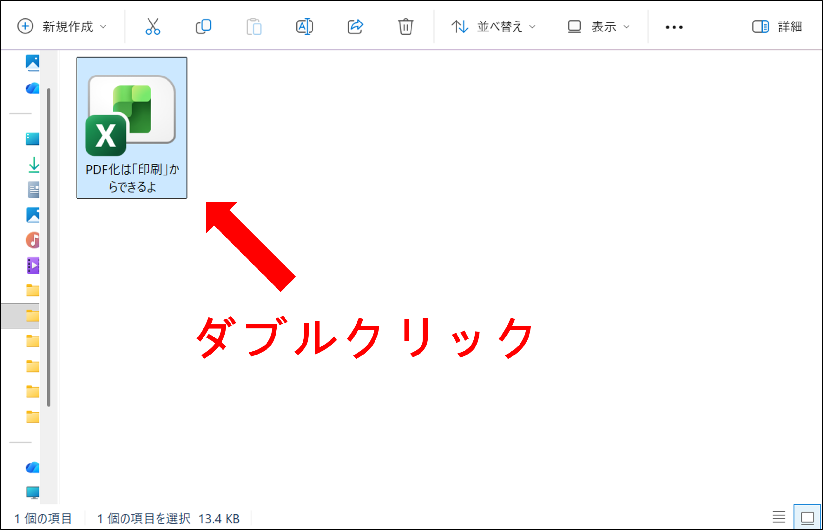This screenshot has height=530, width=823.
Task: Switch to details list view in status bar
Action: click(x=779, y=517)
